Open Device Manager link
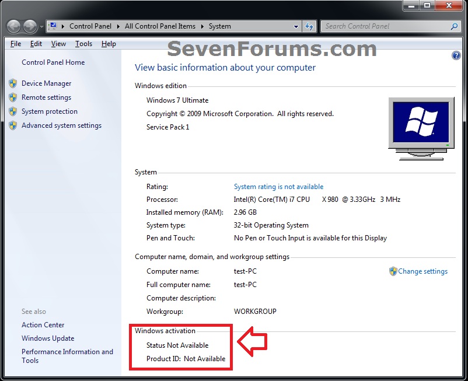Image resolution: width=468 pixels, height=381 pixels. [46, 83]
